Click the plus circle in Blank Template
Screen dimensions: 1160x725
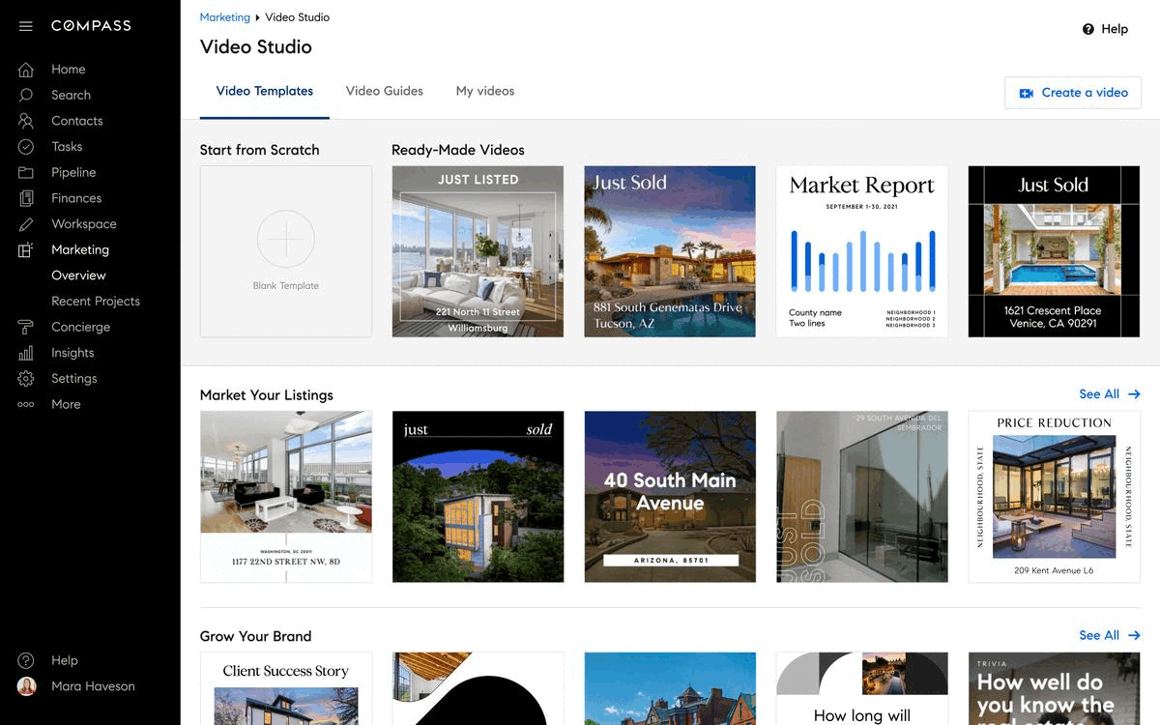286,238
